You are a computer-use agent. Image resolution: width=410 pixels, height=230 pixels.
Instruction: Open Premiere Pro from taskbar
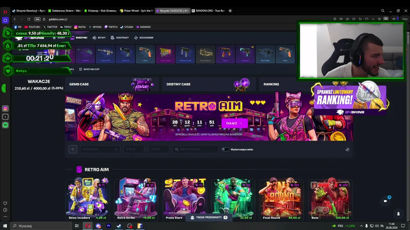[x=109, y=226]
